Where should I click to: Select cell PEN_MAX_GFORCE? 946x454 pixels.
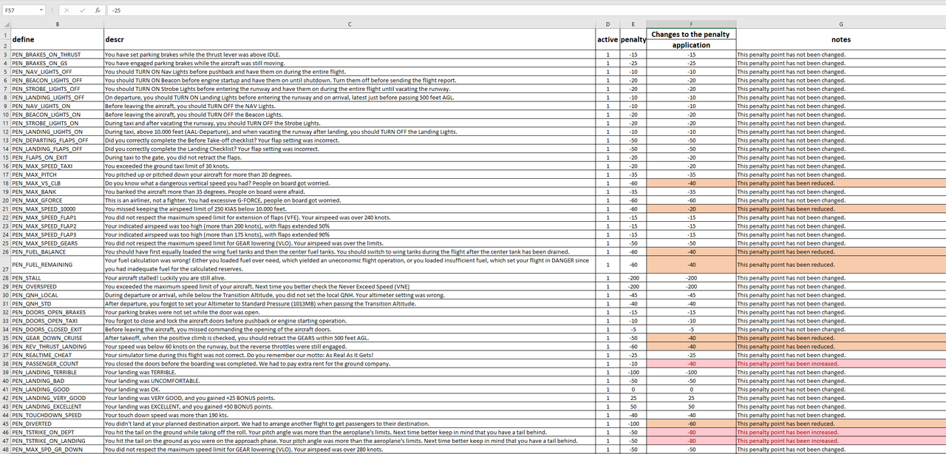(58, 200)
